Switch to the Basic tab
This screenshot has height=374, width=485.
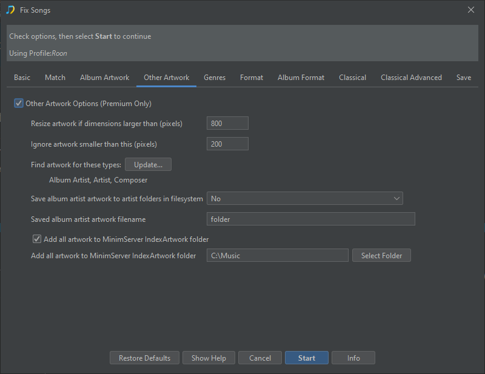click(22, 78)
